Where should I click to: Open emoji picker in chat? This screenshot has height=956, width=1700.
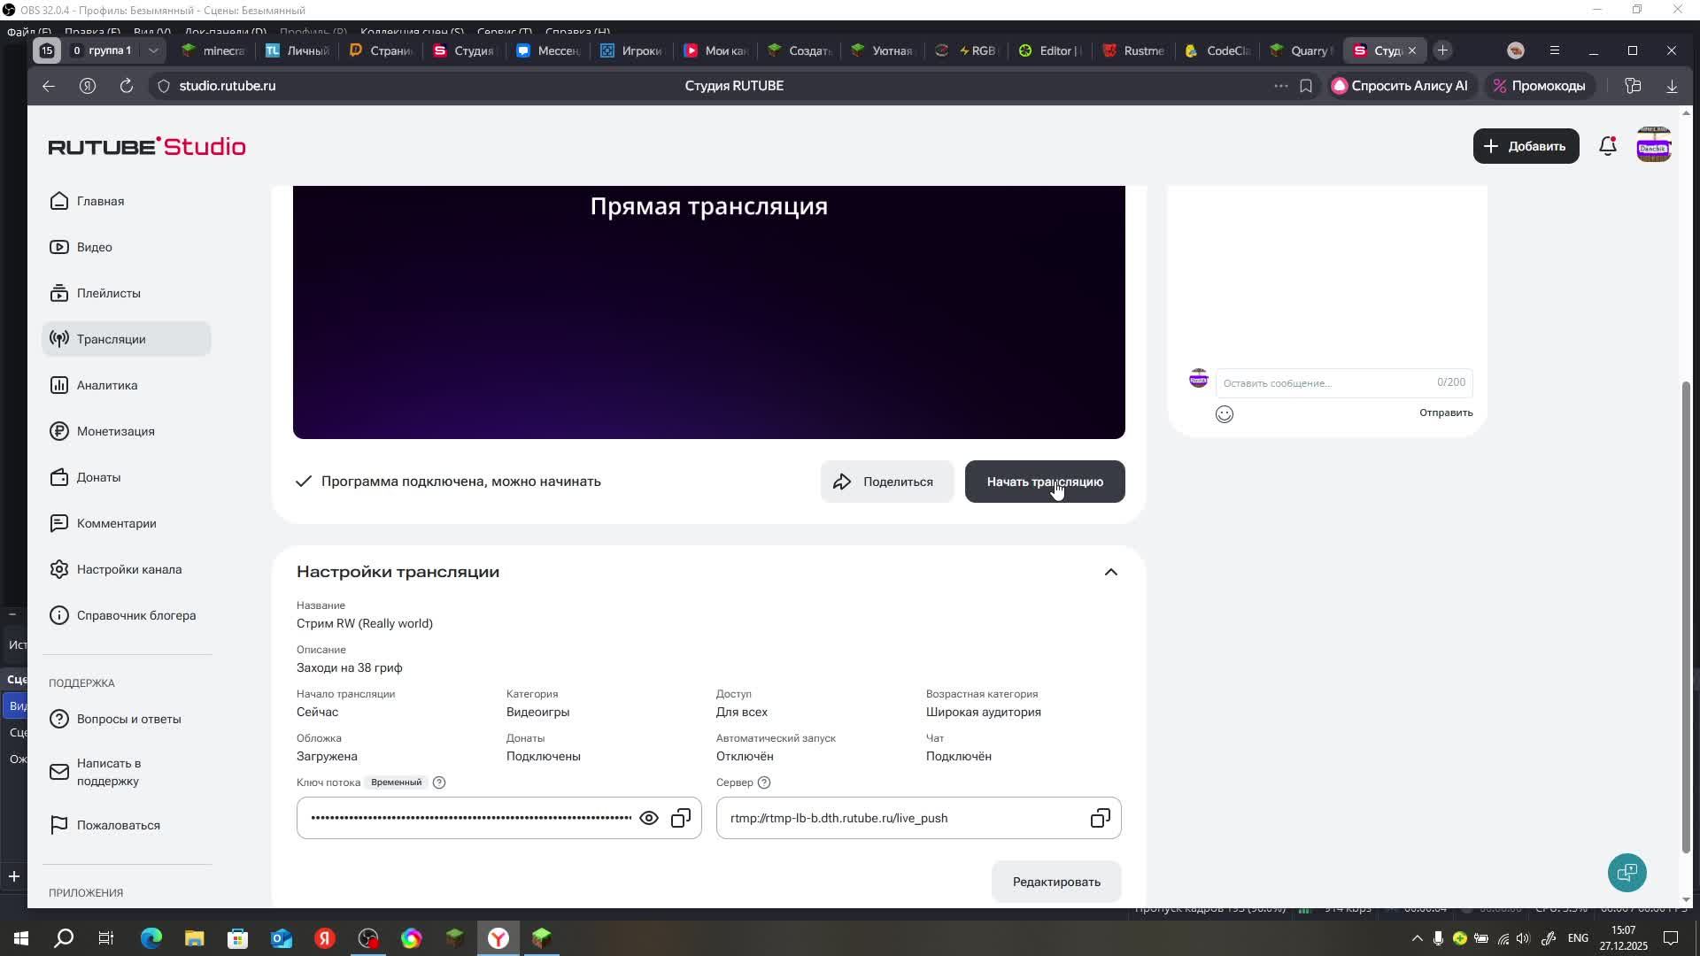point(1225,414)
